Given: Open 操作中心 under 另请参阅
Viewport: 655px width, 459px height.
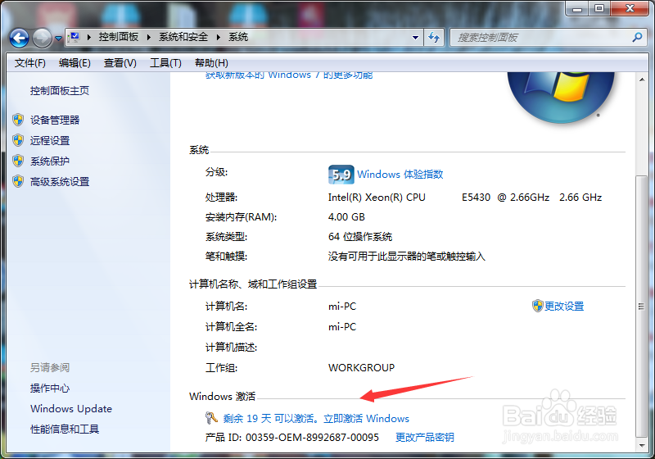Looking at the screenshot, I should 50,388.
